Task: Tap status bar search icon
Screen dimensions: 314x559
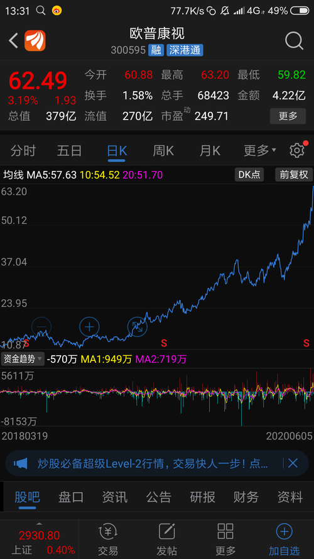Action: click(x=41, y=10)
